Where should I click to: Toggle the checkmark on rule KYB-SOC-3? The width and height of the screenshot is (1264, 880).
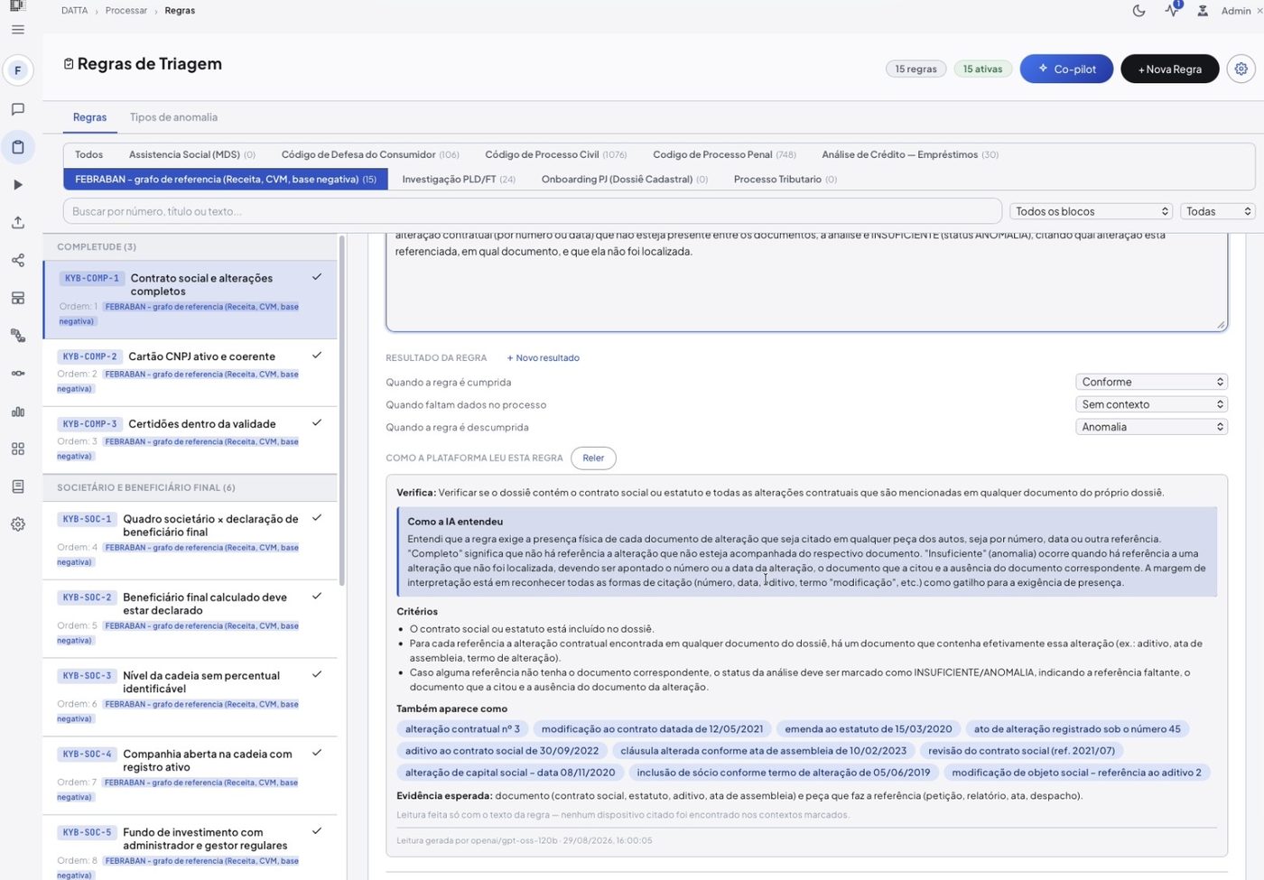[x=317, y=674]
